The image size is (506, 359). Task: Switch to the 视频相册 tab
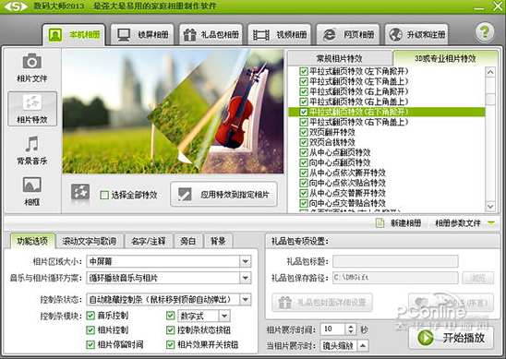pyautogui.click(x=280, y=34)
